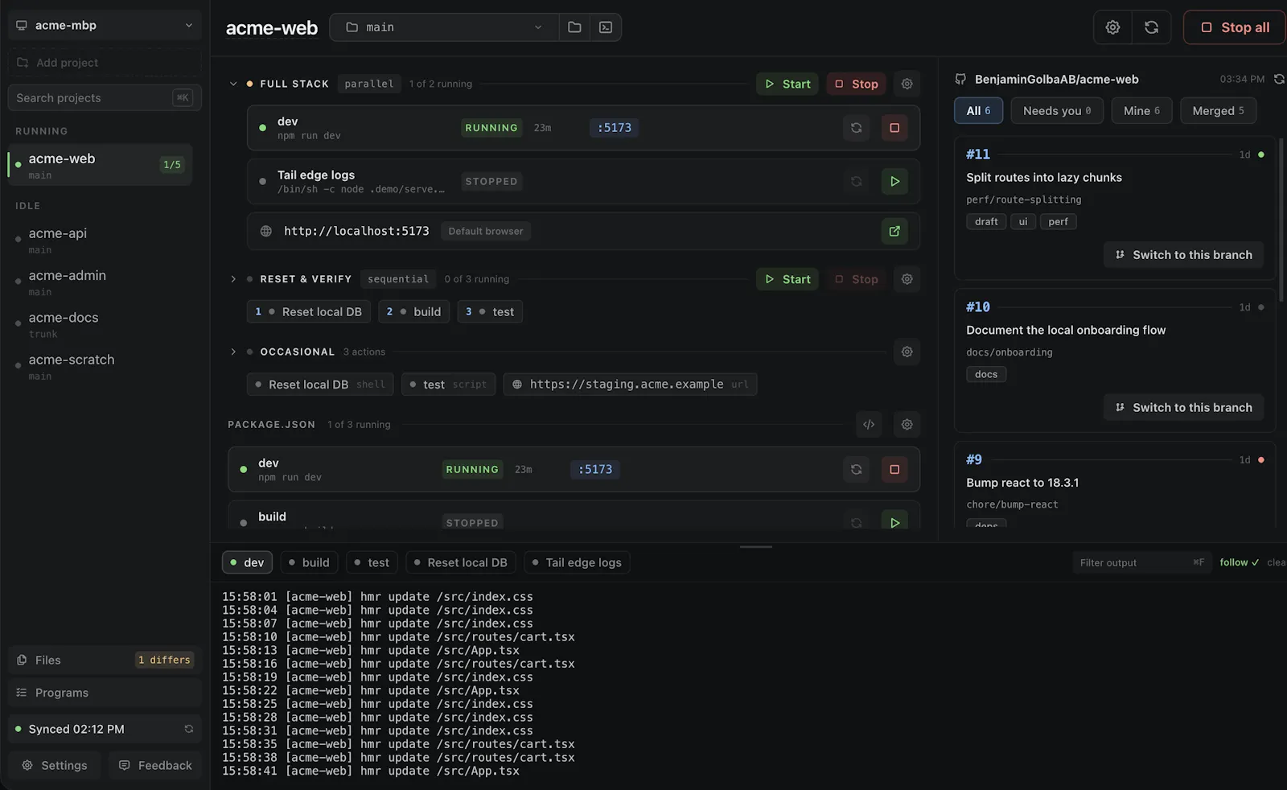Select the acme-api project

[x=100, y=240]
